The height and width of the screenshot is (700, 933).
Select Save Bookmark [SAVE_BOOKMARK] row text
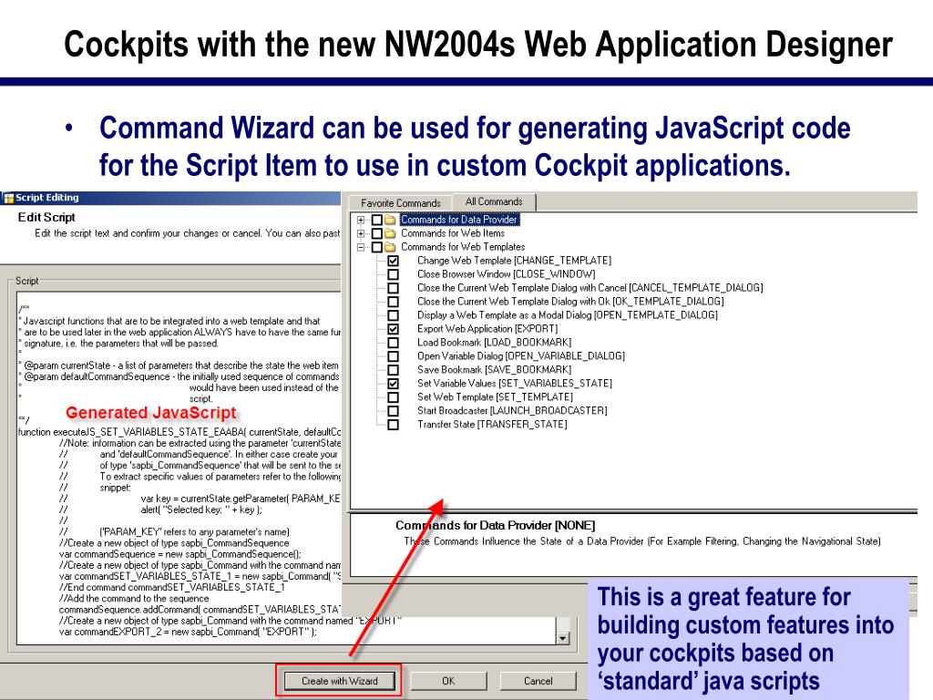495,370
